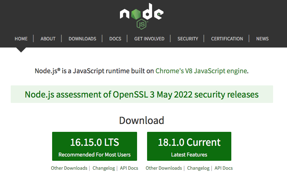
Task: Download 16.15.0 LTS version
Action: coord(95,146)
